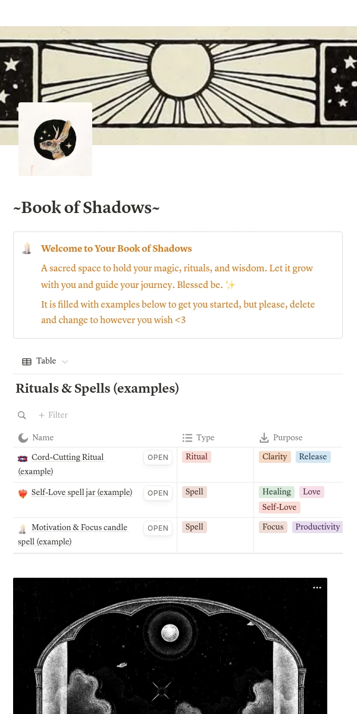This screenshot has width=357, height=714.
Task: Click the three-dots menu on the image
Action: [x=317, y=588]
